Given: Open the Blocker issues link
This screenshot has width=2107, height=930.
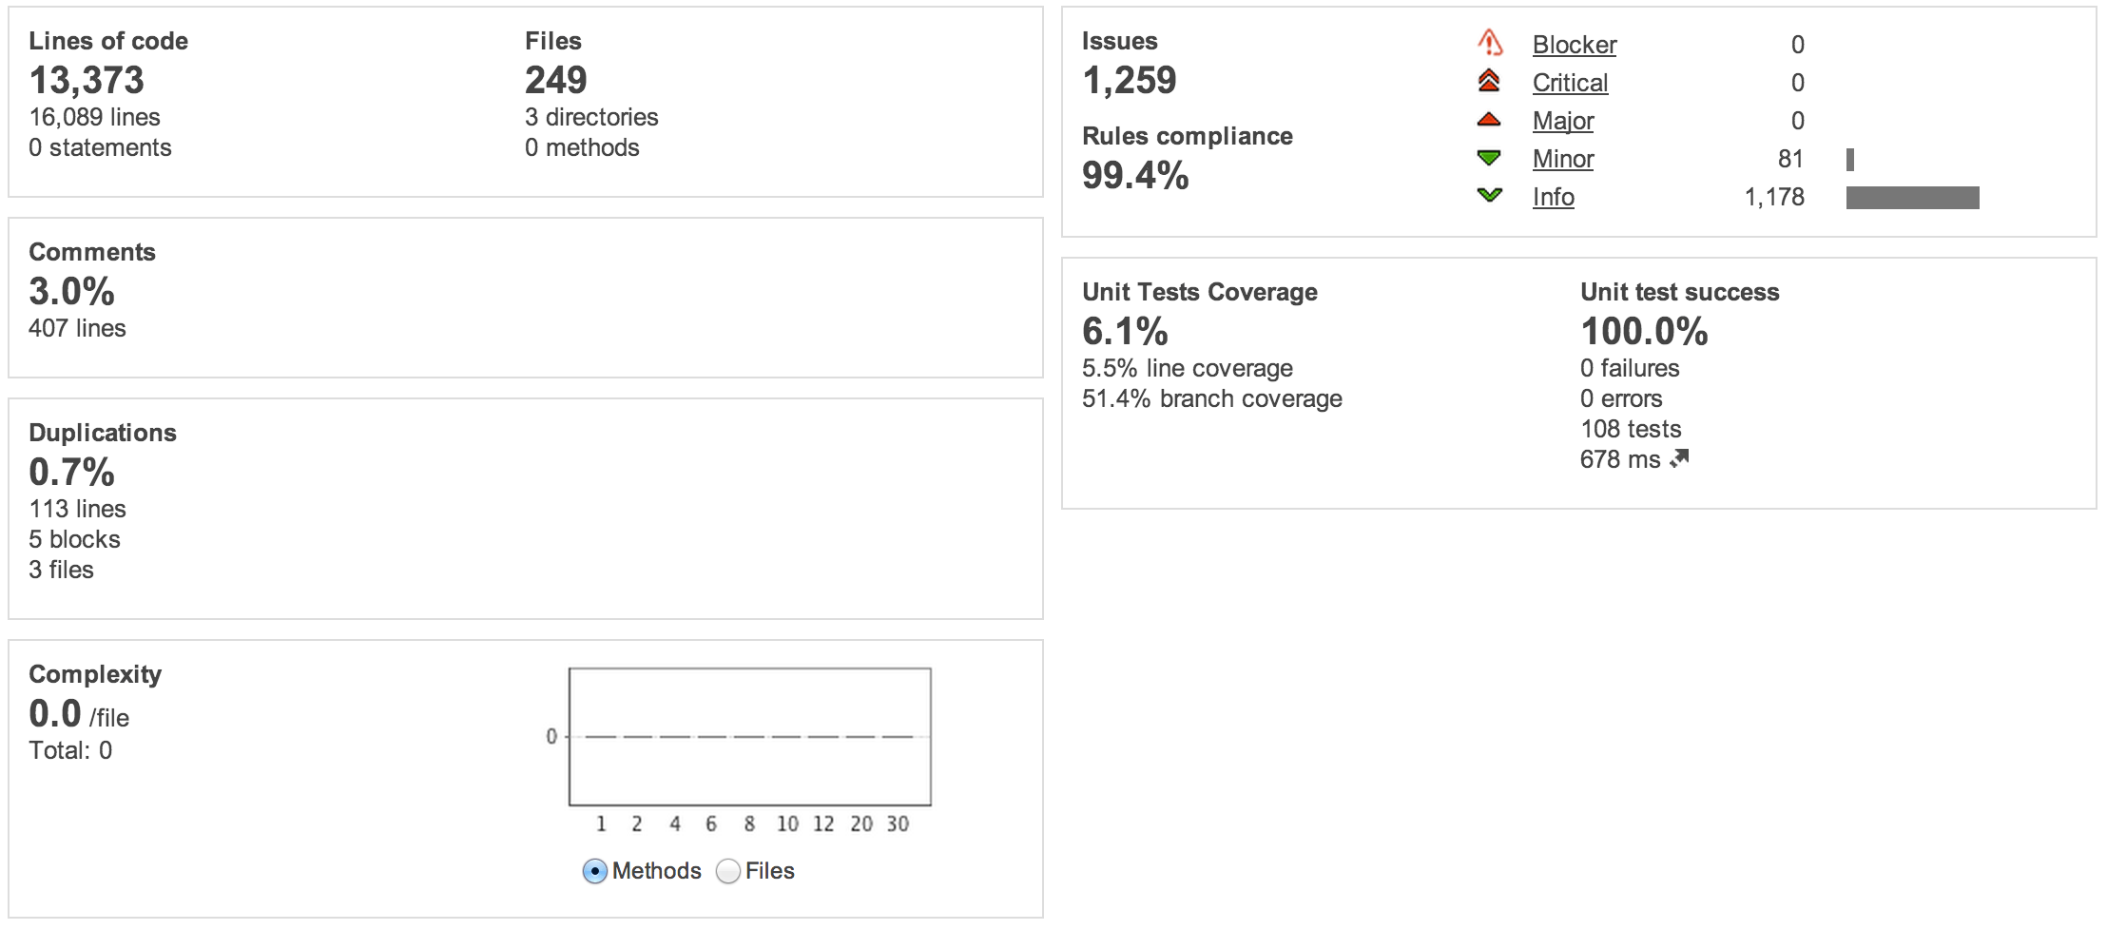Looking at the screenshot, I should pyautogui.click(x=1574, y=45).
